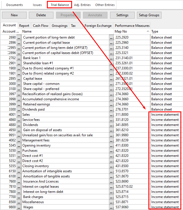Open map number picker for Bank charges
Viewport: 183px width, 210px height.
click(111, 197)
